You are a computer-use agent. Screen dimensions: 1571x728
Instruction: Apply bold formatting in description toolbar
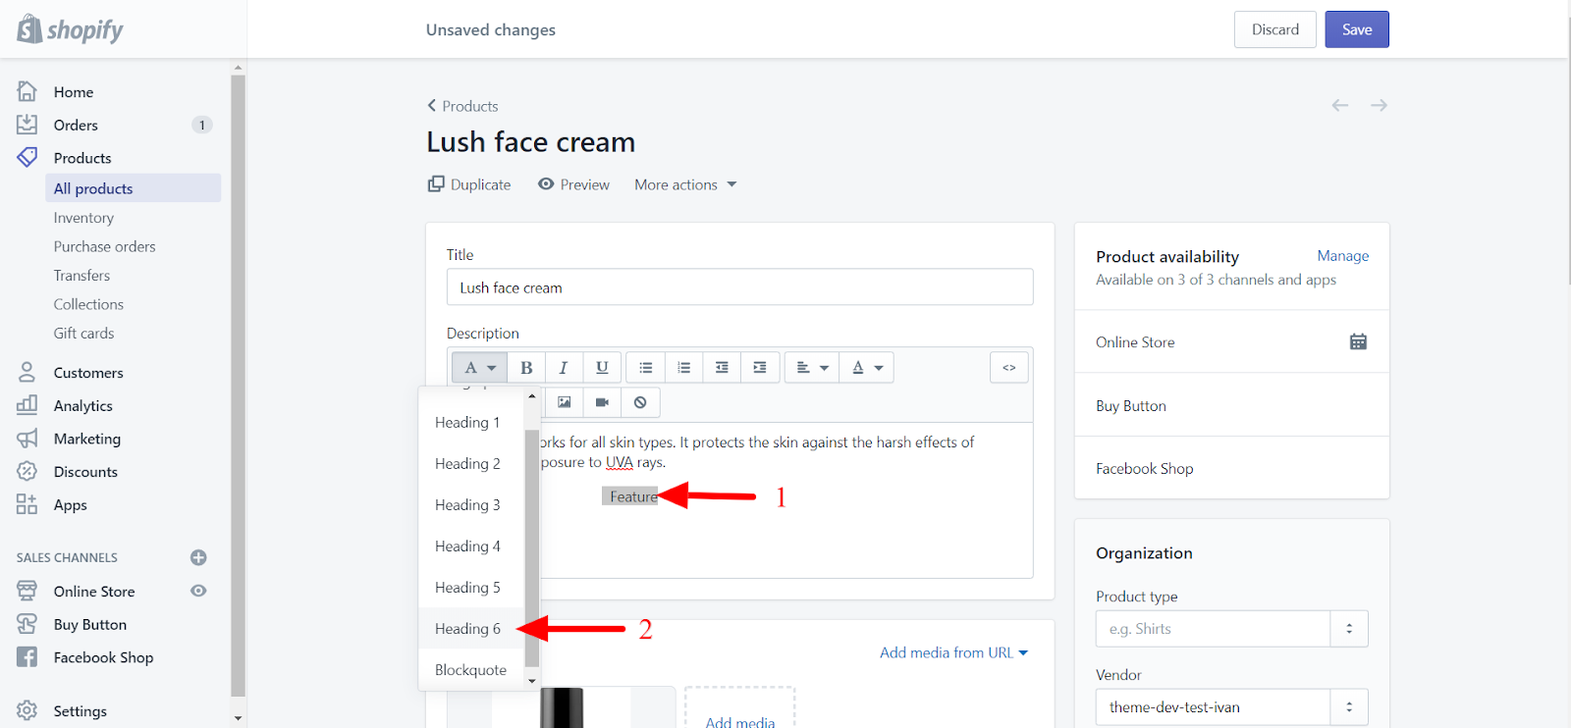point(526,368)
